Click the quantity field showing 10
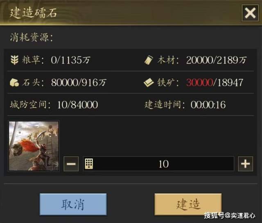Image resolution: width=262 pixels, height=223 pixels. [x=158, y=164]
